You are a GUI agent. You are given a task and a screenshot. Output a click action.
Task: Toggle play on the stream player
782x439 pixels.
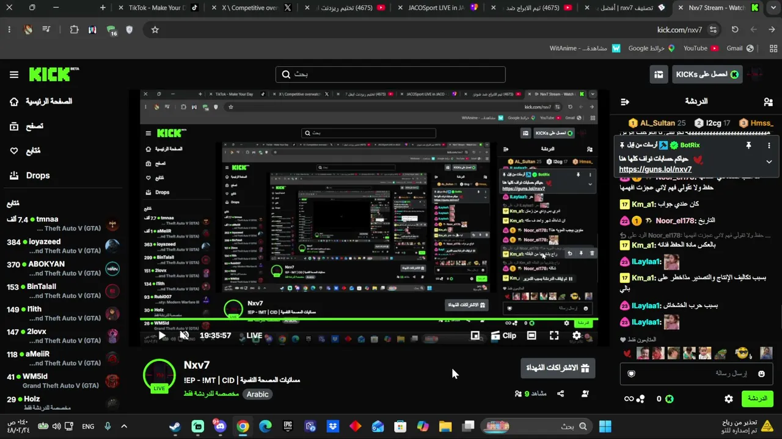(162, 335)
